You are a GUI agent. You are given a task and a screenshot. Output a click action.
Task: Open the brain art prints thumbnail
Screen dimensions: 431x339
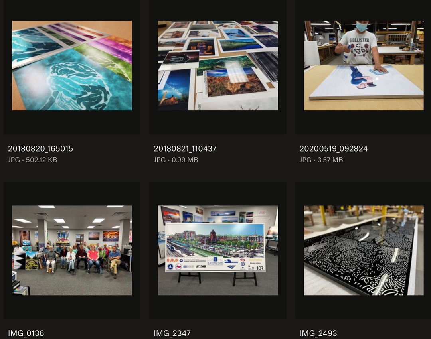tap(72, 66)
